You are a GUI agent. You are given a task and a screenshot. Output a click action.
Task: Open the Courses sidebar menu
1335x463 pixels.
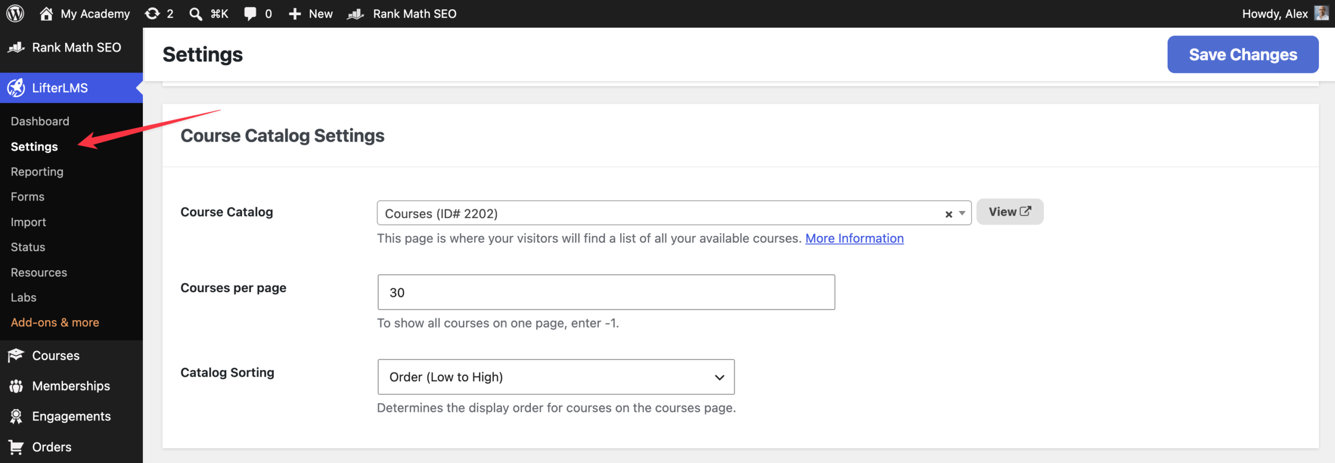pos(56,355)
